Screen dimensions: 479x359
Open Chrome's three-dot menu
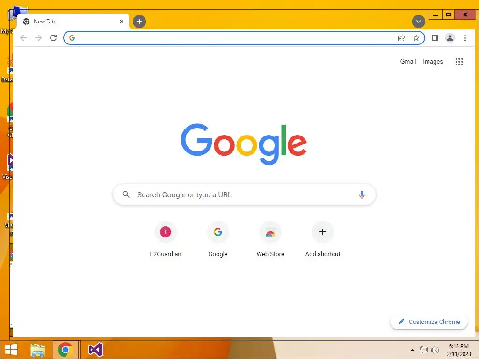click(x=465, y=38)
